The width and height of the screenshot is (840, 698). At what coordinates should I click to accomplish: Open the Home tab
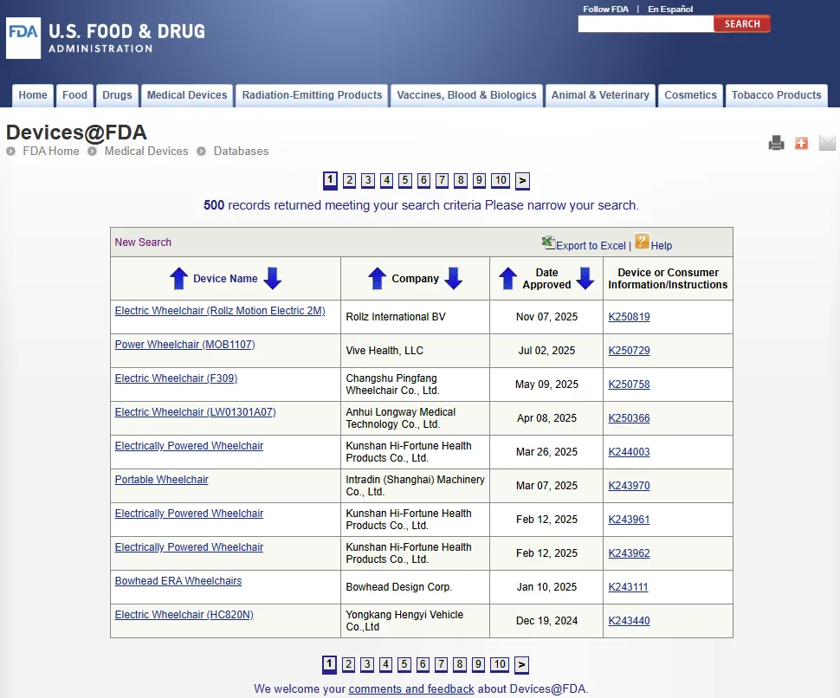(x=33, y=95)
